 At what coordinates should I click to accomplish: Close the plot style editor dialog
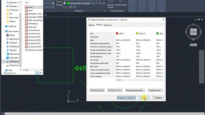coord(163,19)
